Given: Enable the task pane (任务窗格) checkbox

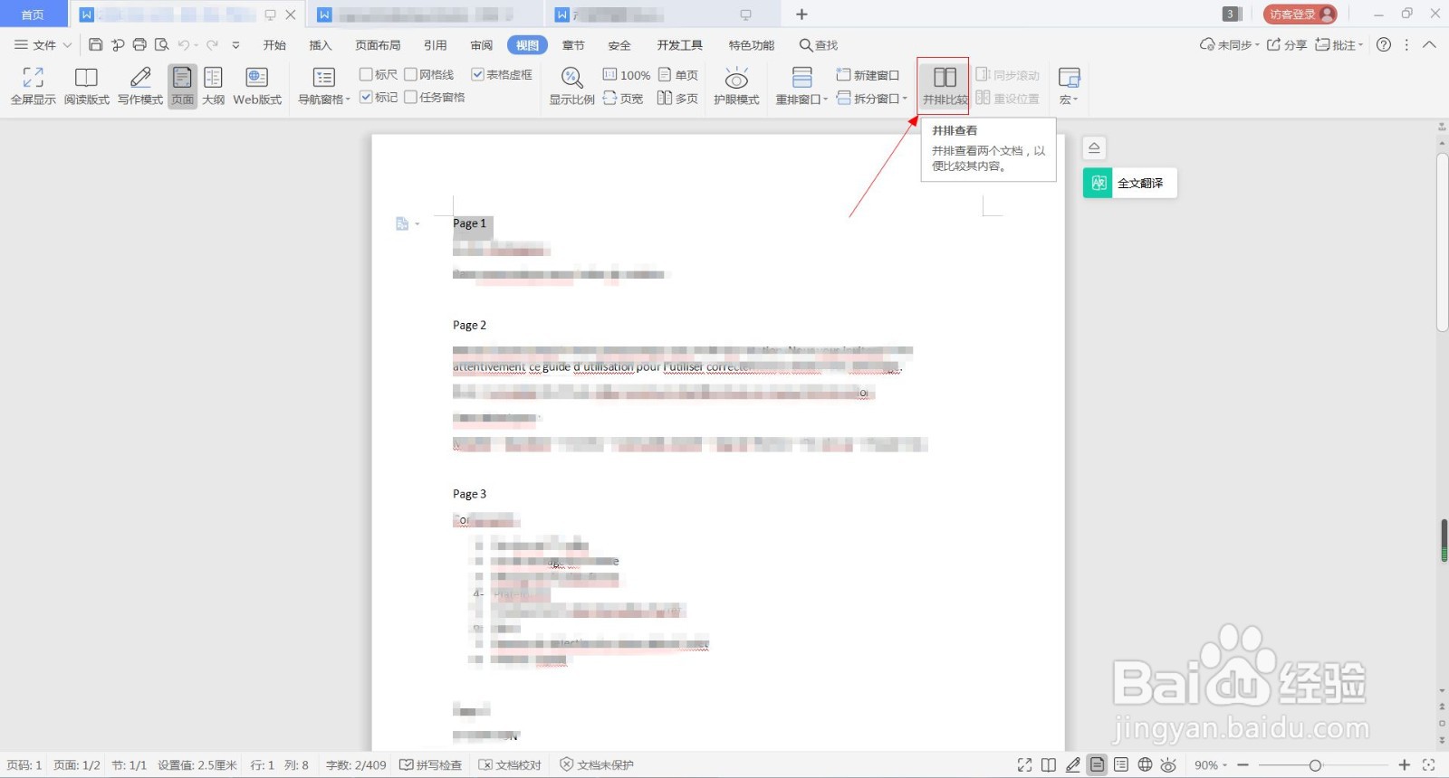Looking at the screenshot, I should [x=410, y=97].
